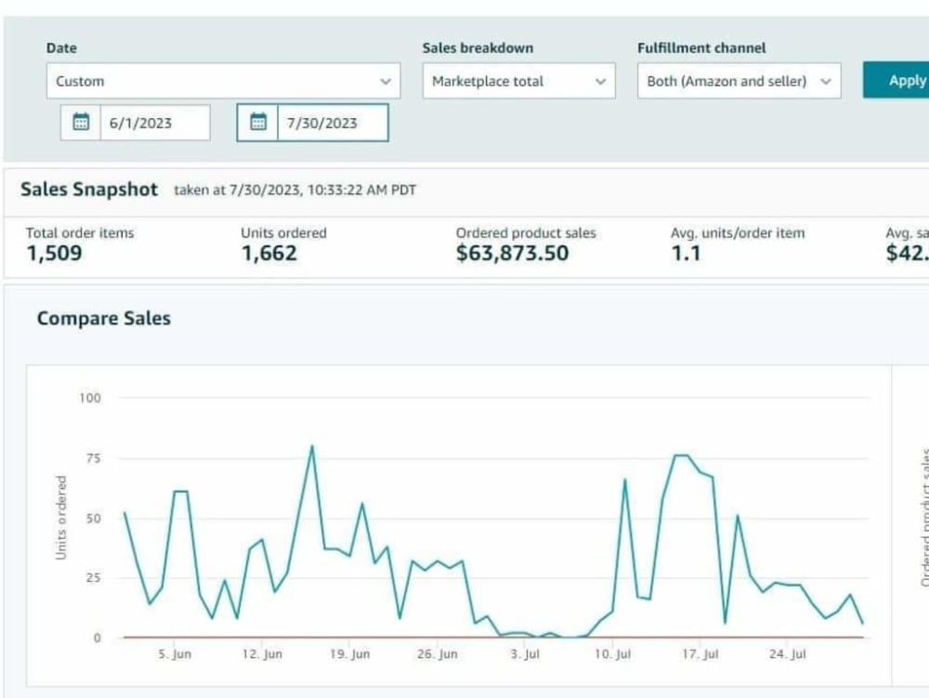Viewport: 929px width, 698px height.
Task: Click the 75 y-axis label
Action: point(94,458)
